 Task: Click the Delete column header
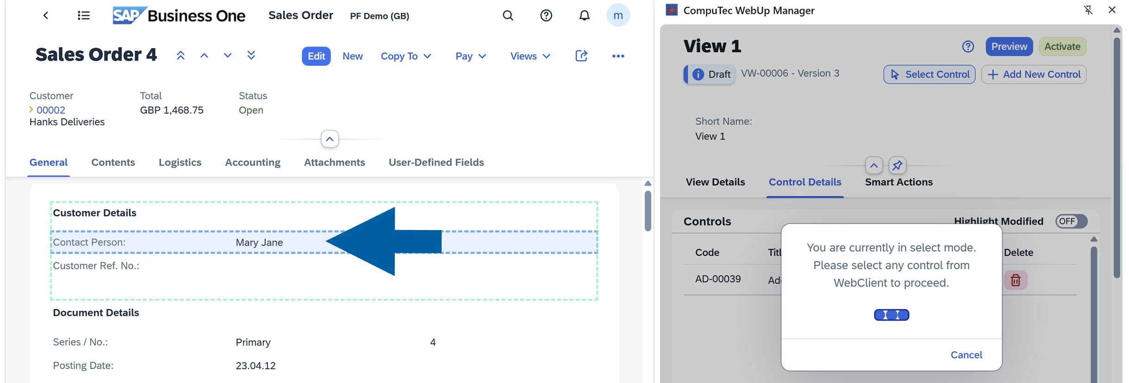pyautogui.click(x=1018, y=253)
